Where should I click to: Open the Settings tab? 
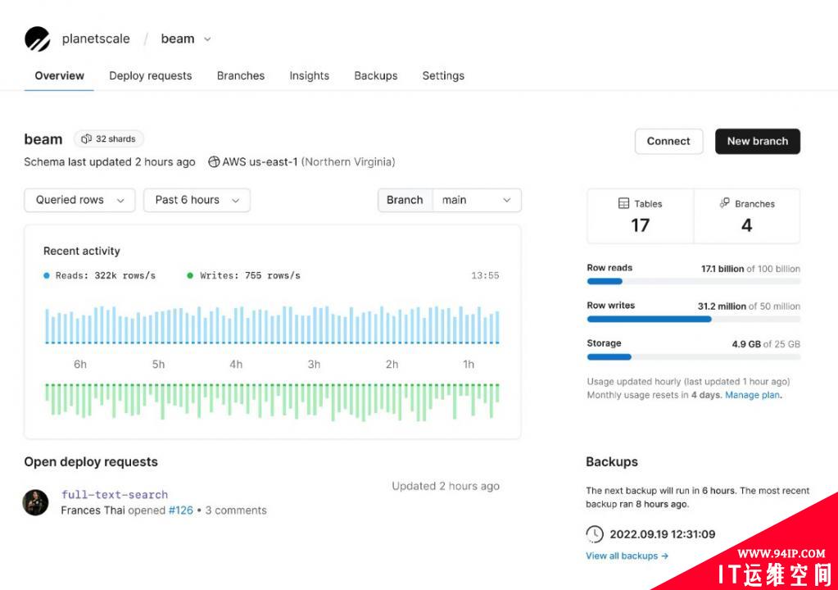point(443,76)
